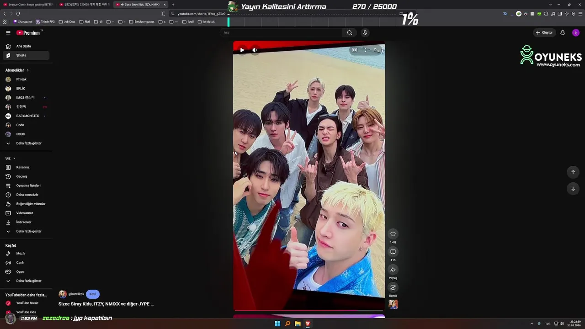The width and height of the screenshot is (585, 329).
Task: Click the Oluştur create button
Action: [544, 32]
